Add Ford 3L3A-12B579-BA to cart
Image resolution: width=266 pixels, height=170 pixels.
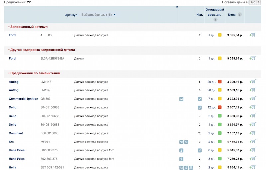point(253,58)
